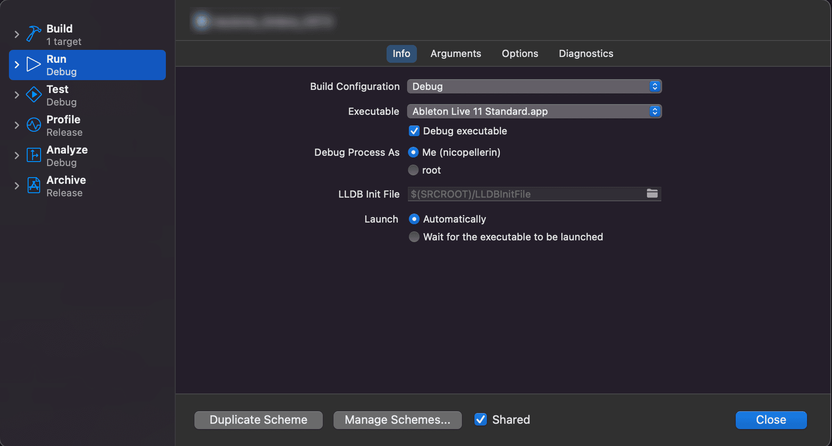Toggle the Debug executable checkbox

[414, 131]
